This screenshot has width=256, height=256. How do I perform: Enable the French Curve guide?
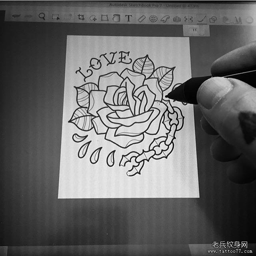165,18
